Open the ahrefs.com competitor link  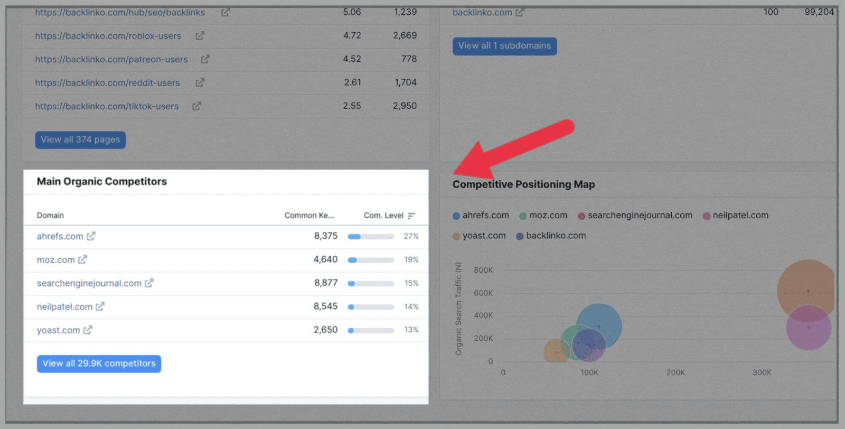click(60, 236)
